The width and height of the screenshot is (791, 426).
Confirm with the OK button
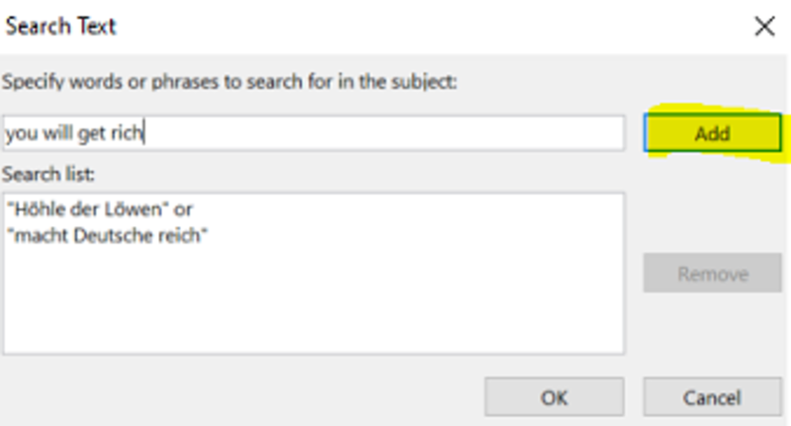[x=554, y=397]
